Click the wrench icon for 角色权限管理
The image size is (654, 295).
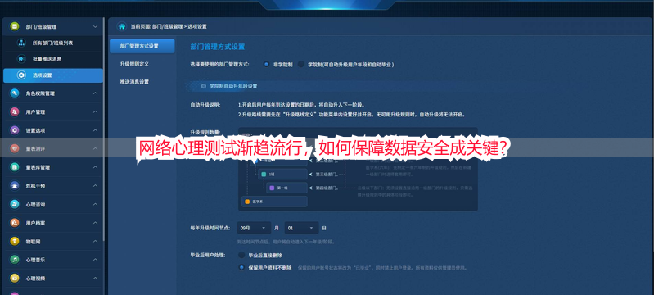tap(15, 93)
